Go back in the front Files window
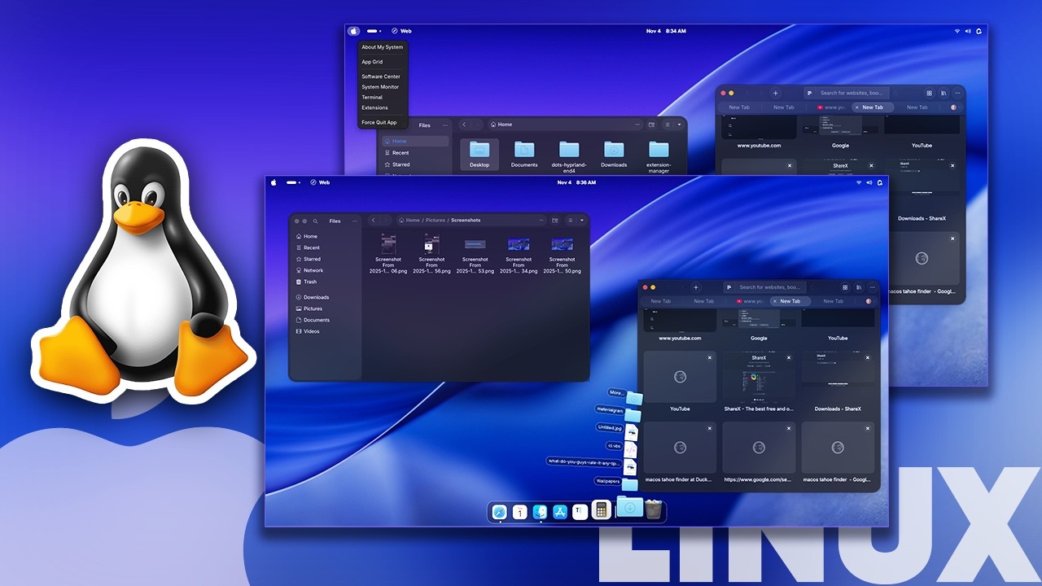Screen dimensions: 1042x586 (373, 220)
